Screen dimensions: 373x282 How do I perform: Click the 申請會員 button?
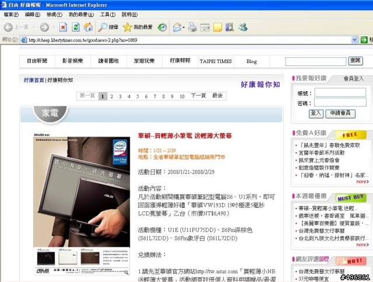[340, 113]
